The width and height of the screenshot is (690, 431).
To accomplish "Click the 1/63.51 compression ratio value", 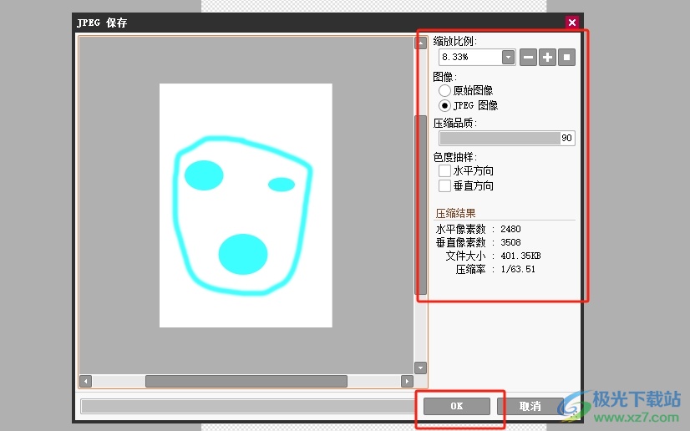I will (518, 269).
